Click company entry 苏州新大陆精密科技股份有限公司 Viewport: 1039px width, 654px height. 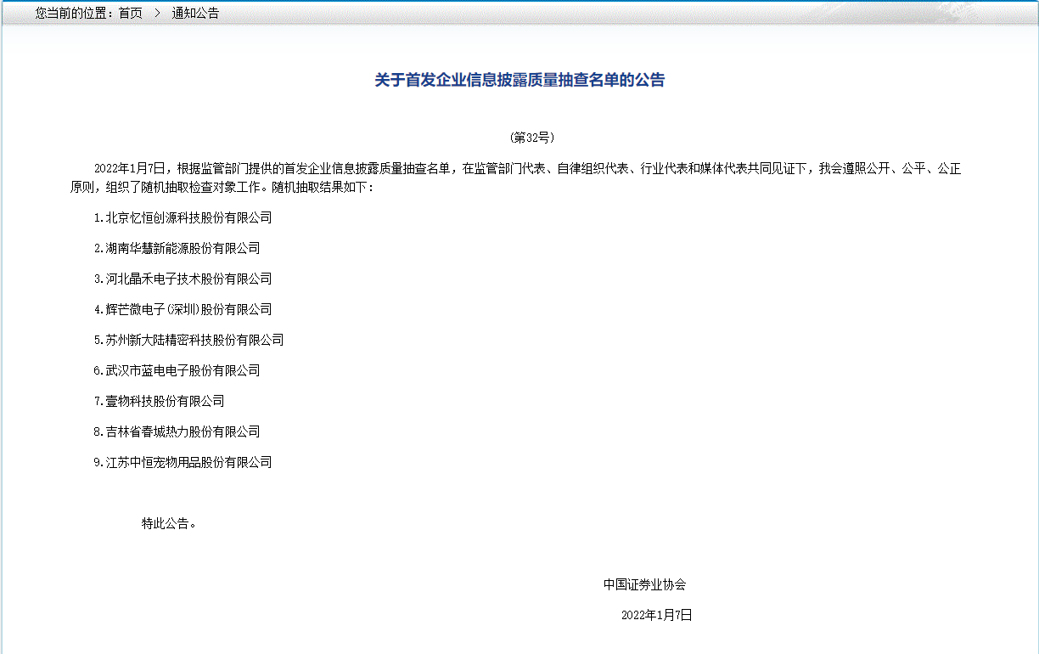coord(203,339)
